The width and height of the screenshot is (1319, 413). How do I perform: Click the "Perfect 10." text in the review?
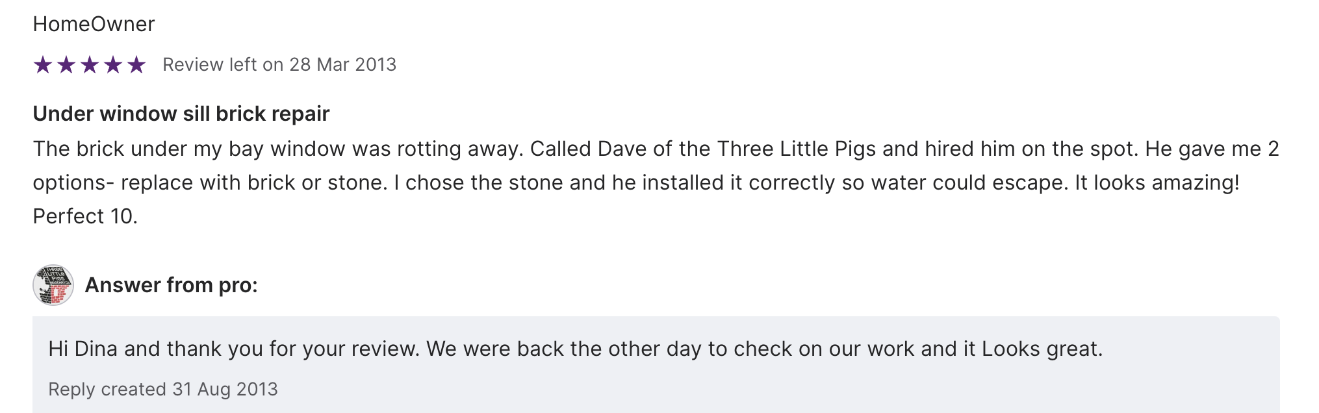pos(85,216)
